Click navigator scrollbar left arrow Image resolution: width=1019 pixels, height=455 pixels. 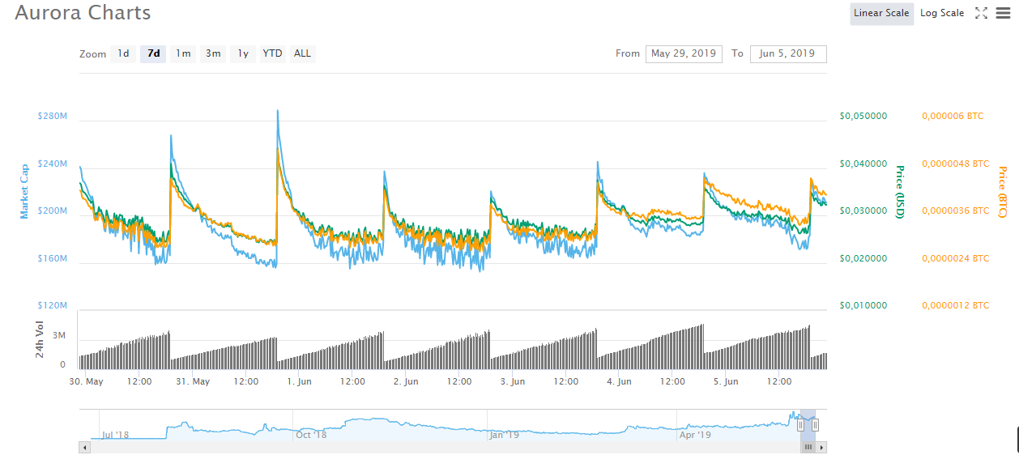tap(84, 447)
